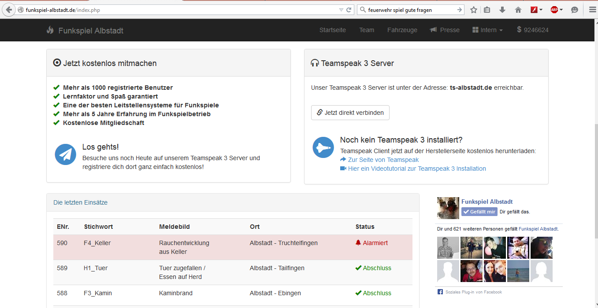Go to the Team navigation item

[366, 30]
